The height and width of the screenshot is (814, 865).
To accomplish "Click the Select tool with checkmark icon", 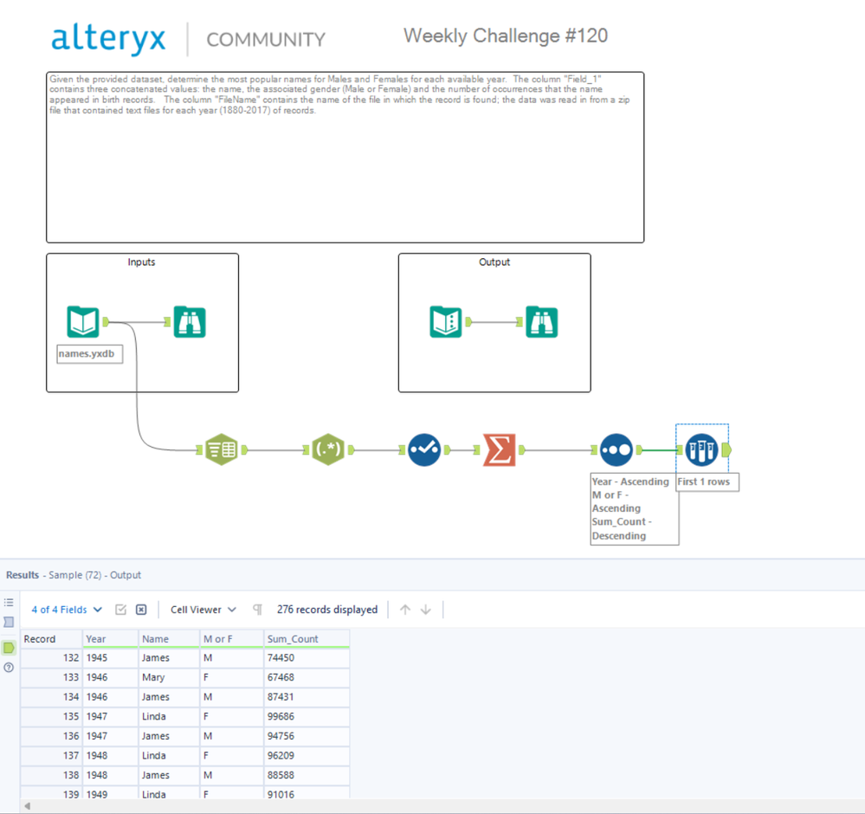I will [424, 449].
